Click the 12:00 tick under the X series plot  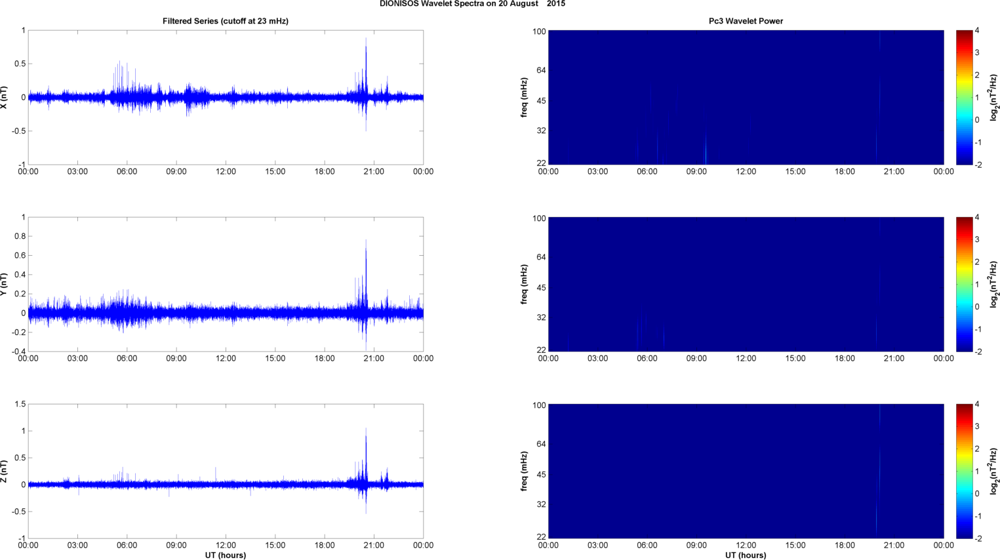(x=226, y=172)
